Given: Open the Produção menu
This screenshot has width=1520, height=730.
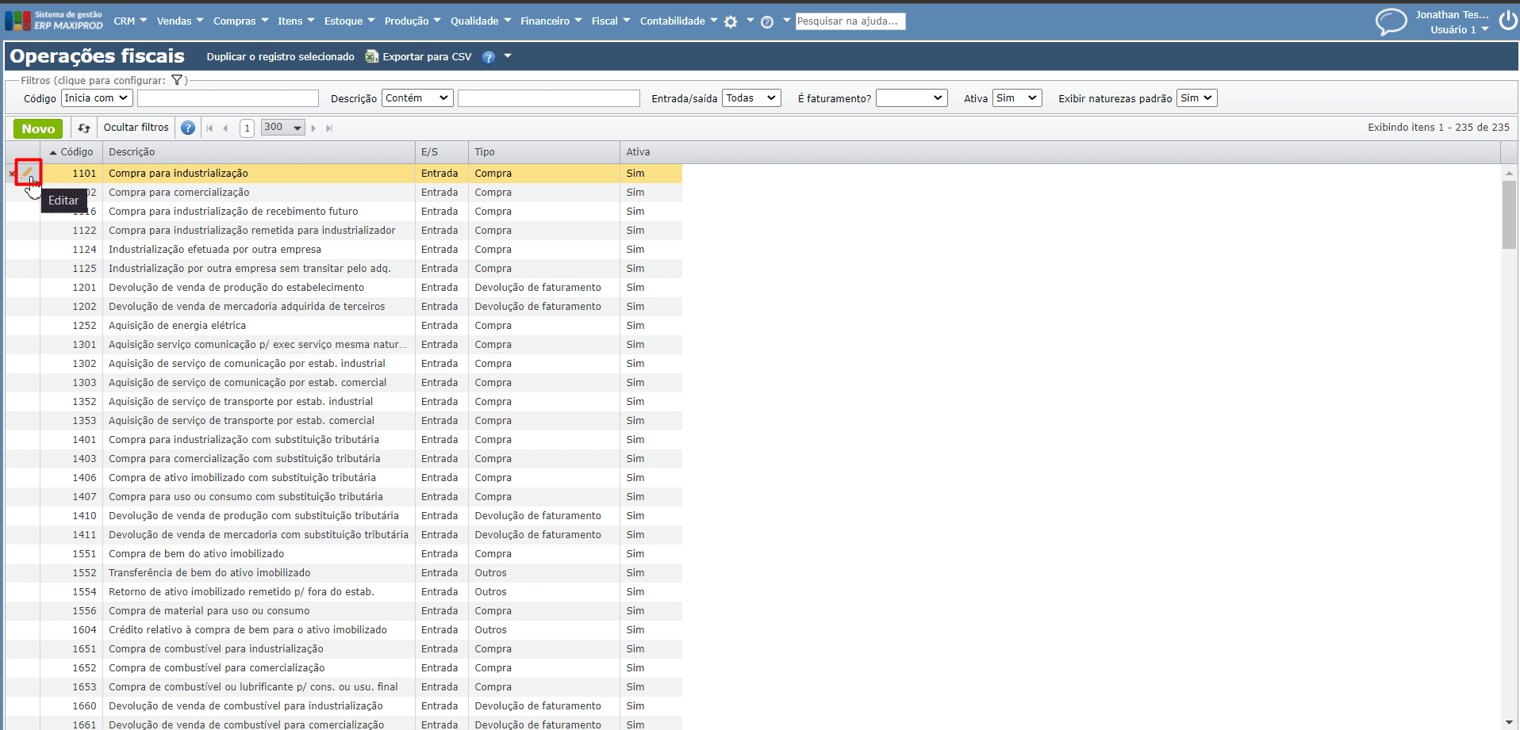Looking at the screenshot, I should coord(413,21).
